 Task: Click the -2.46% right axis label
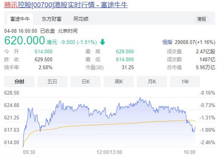click(x=207, y=142)
